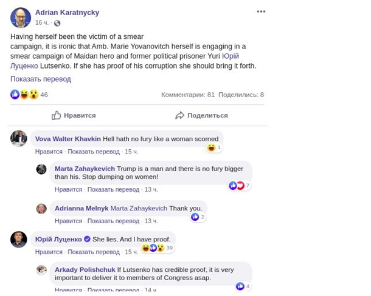Like Marta Zahaykevich's comment
371x296 pixels.
pyautogui.click(x=68, y=189)
